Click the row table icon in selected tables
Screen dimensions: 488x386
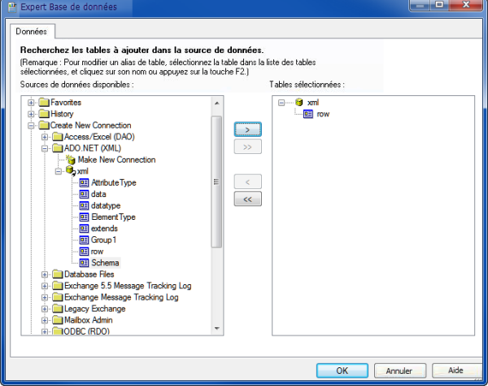point(308,114)
